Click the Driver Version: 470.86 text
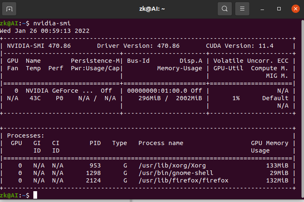Screen dimensions: 304x202 tap(138, 46)
